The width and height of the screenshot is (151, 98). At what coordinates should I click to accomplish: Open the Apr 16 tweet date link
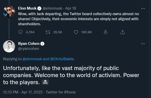click(71, 8)
